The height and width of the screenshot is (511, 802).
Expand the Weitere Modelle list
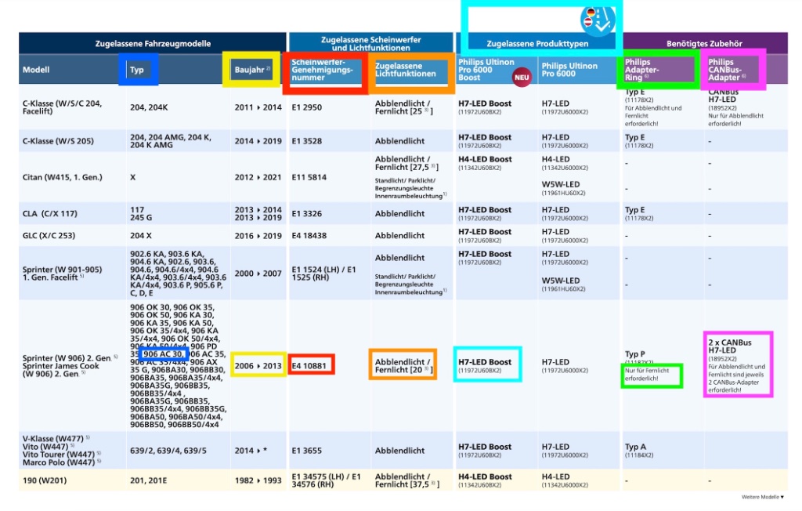point(762,497)
